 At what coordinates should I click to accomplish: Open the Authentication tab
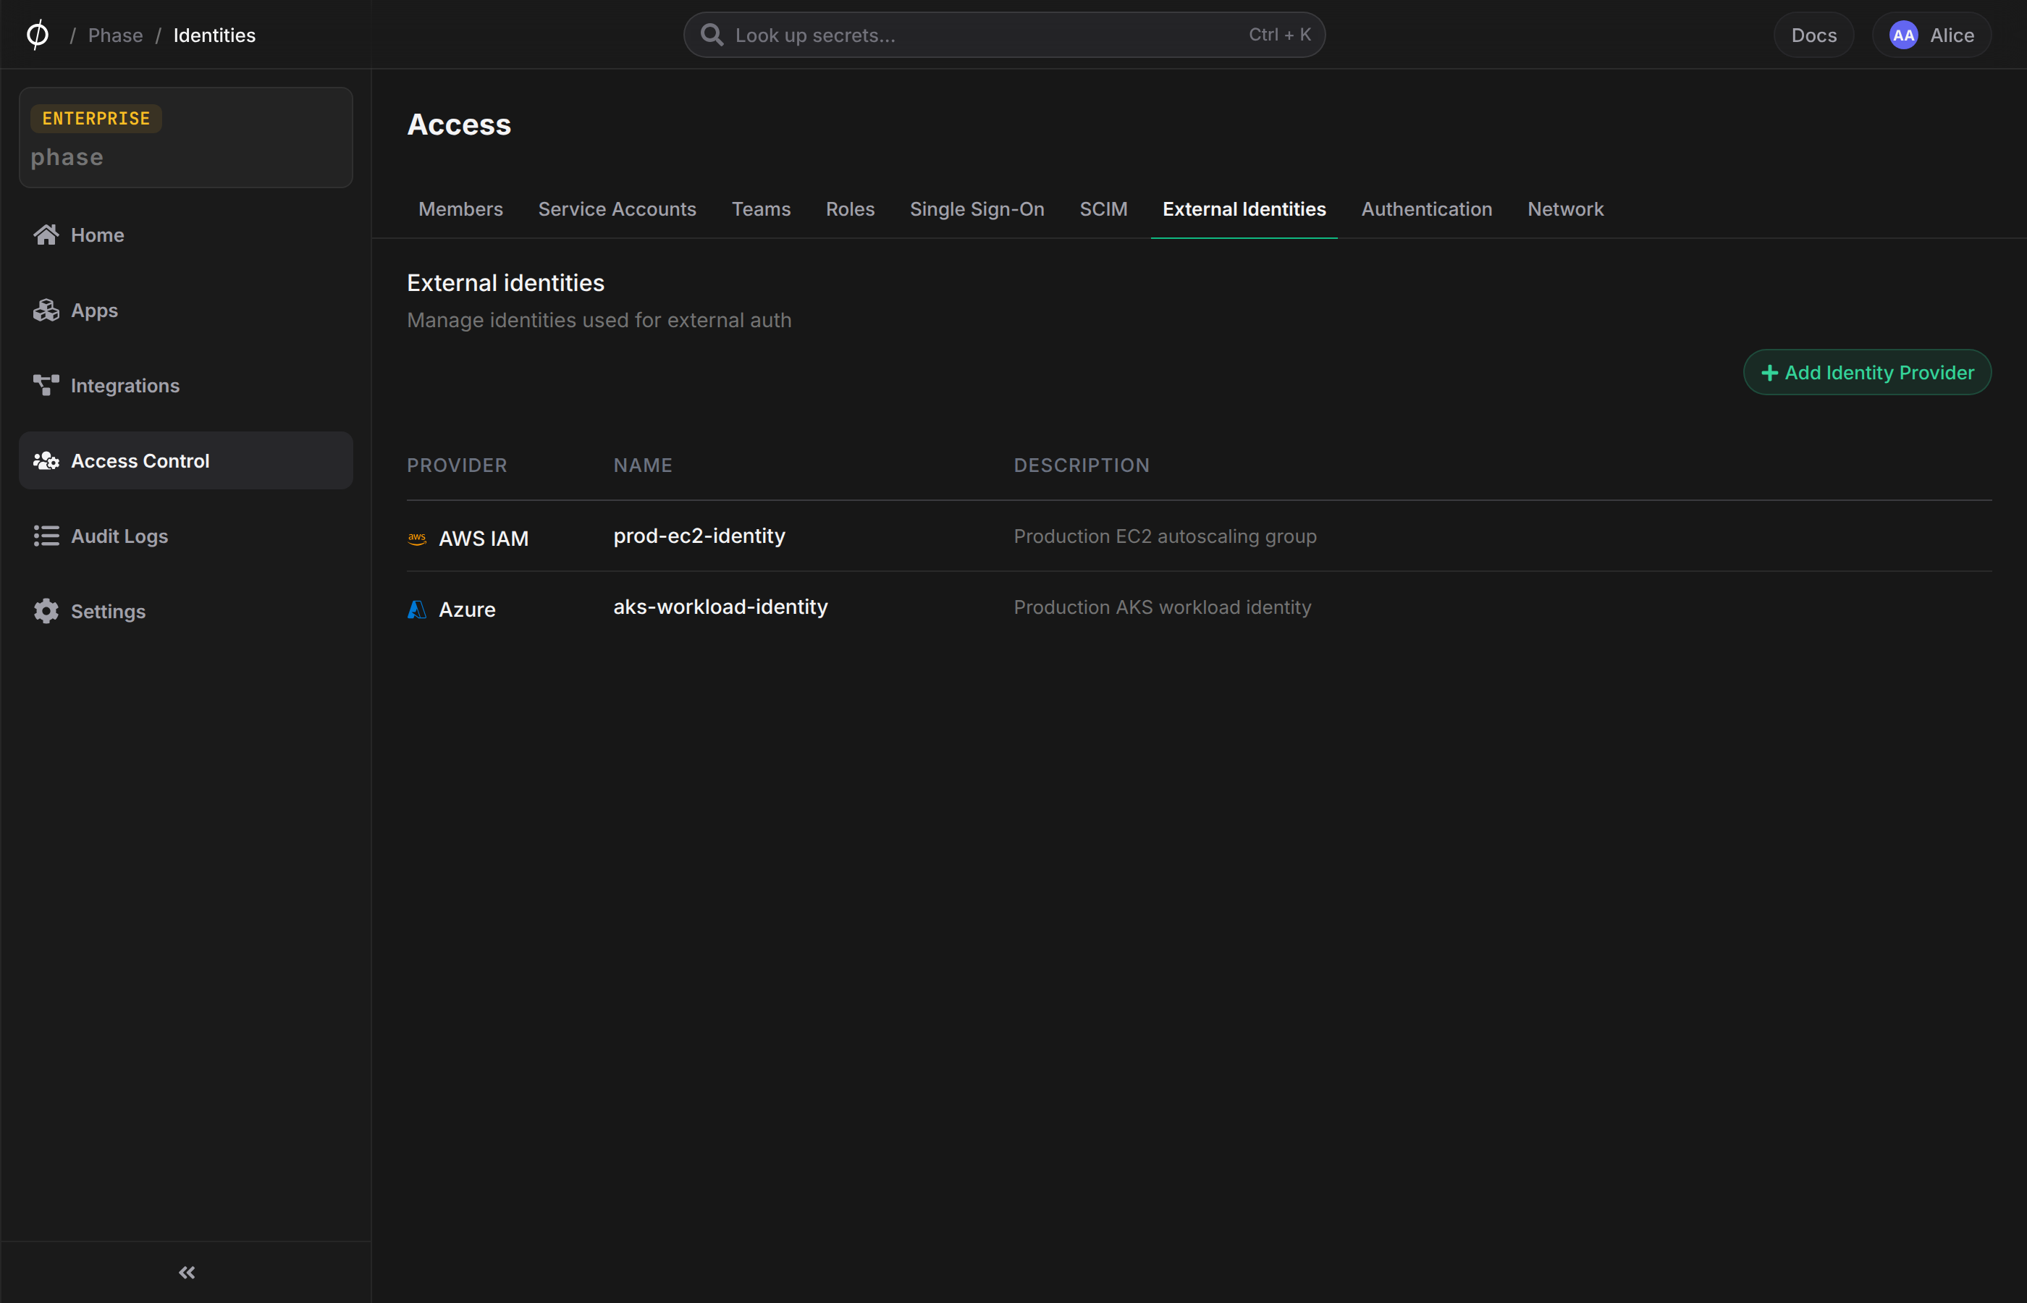[x=1426, y=209]
